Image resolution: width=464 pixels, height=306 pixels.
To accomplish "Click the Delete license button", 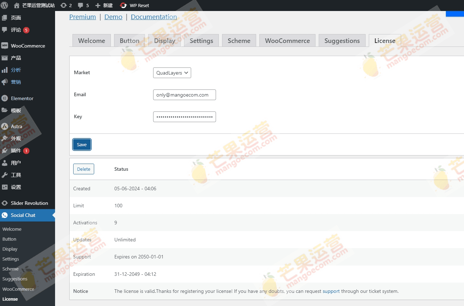I will tap(83, 169).
